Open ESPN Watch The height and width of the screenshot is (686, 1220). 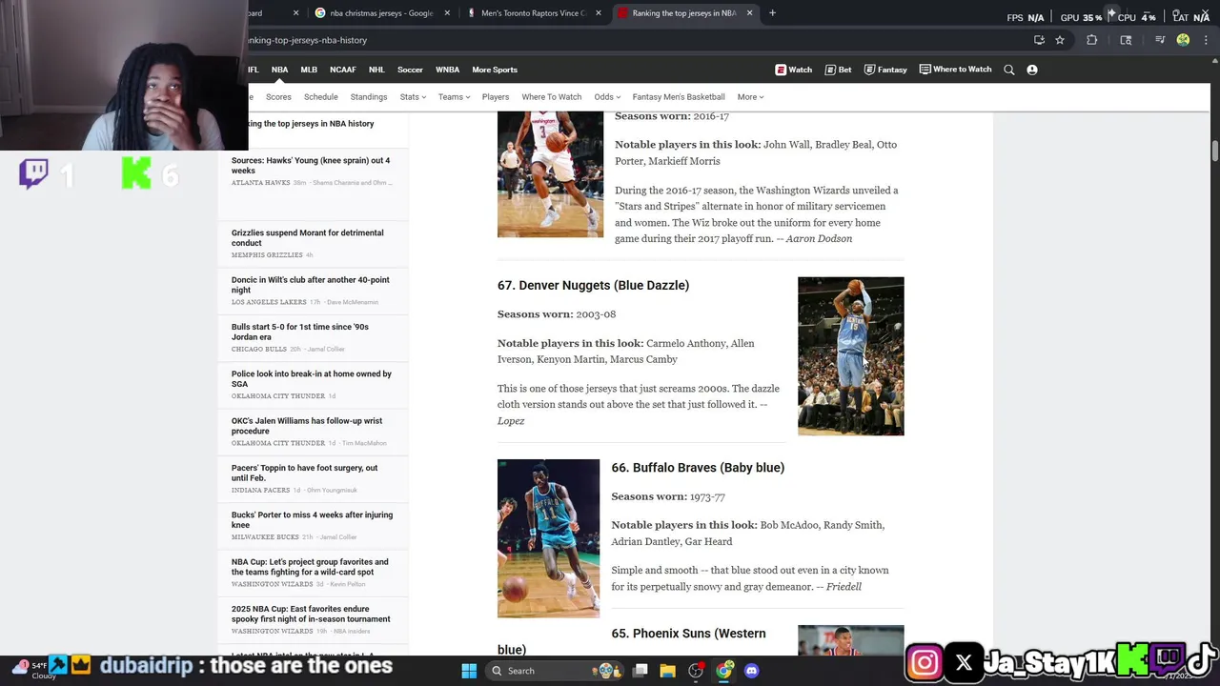point(794,70)
